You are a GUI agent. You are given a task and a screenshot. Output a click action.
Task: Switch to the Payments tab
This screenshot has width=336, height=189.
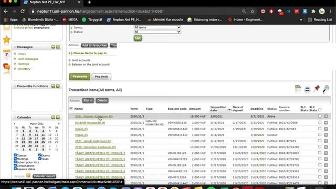(80, 77)
